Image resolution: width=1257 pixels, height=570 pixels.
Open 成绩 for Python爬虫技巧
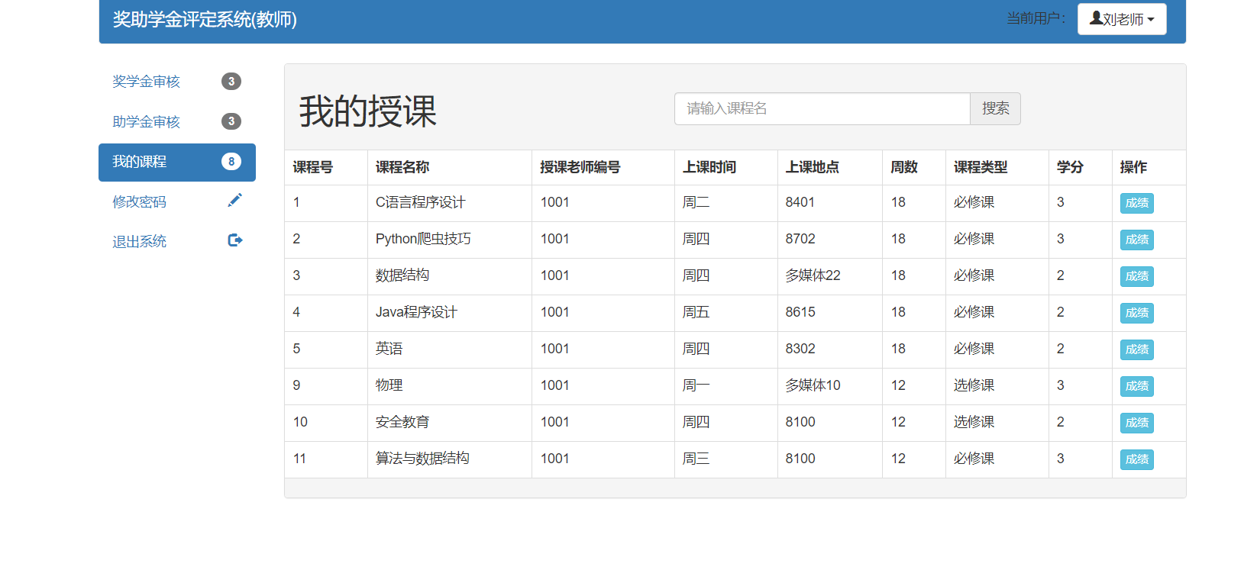click(1136, 240)
